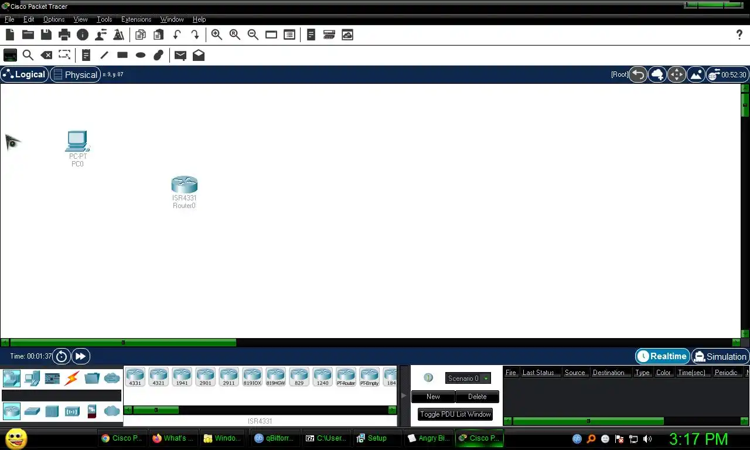Select the End Devices category icon
Screen dimensions: 750x450
[32, 379]
